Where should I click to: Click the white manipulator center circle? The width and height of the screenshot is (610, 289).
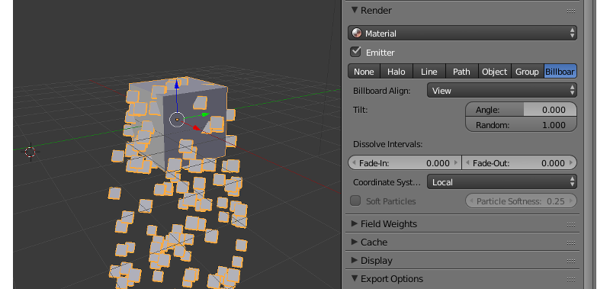(x=177, y=120)
